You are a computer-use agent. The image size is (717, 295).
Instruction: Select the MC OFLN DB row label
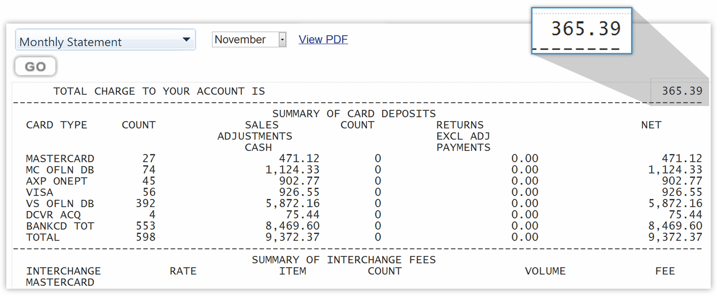60,170
